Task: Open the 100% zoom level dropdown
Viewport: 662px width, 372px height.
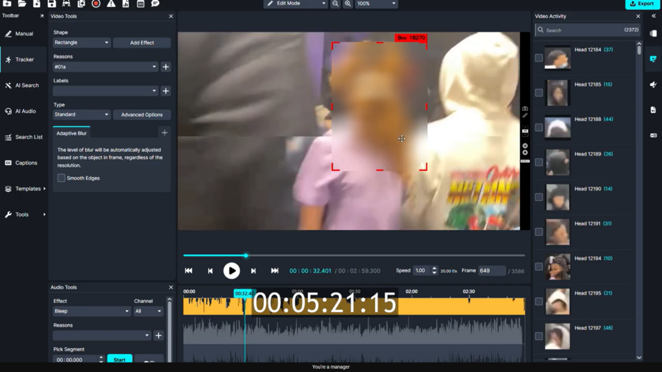Action: [376, 4]
